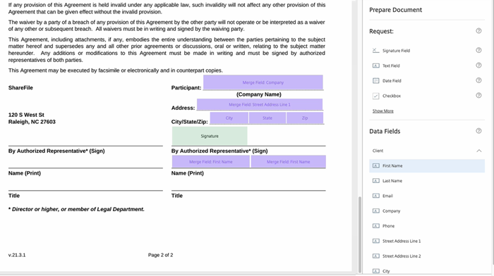Select Street Address Line 2 data field
Viewport: 494px width, 276px height.
coord(427,256)
